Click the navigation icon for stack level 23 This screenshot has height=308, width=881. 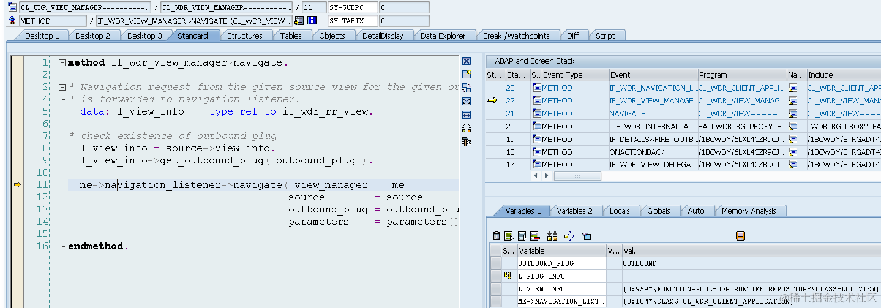tap(793, 88)
